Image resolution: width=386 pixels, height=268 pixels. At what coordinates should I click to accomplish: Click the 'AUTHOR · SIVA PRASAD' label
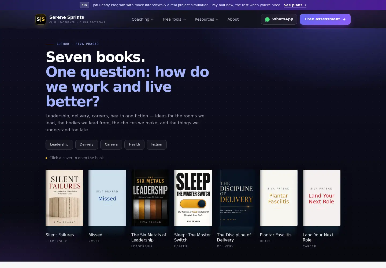pyautogui.click(x=77, y=44)
